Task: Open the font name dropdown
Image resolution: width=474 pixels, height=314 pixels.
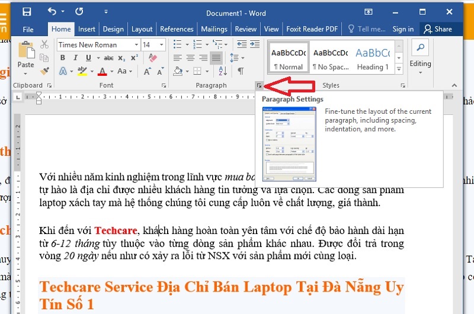Action: point(136,45)
